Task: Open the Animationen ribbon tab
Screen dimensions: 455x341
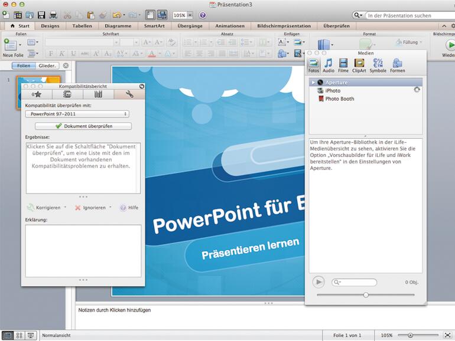Action: coord(230,26)
